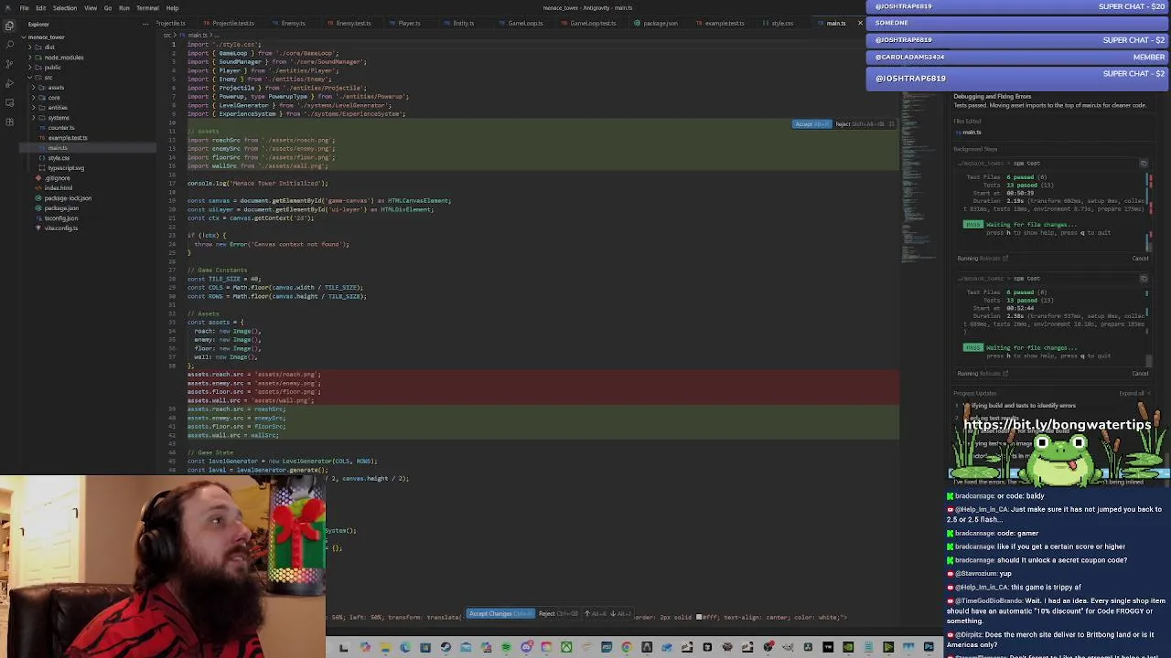Screen dimensions: 1171x658
Task: Collapse the menace_tower root folder
Action: click(46, 37)
